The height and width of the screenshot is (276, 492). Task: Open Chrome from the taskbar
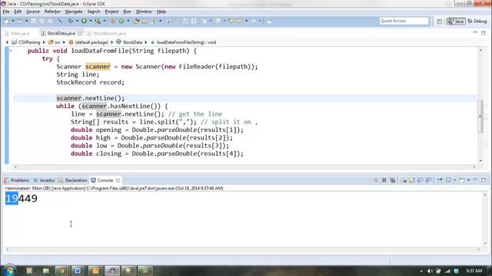[x=61, y=271]
